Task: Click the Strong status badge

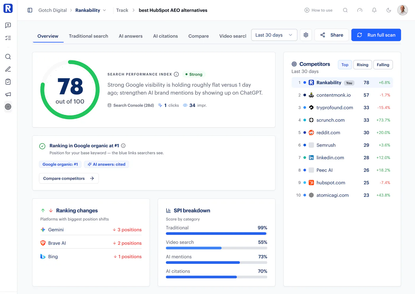Action: [x=194, y=74]
